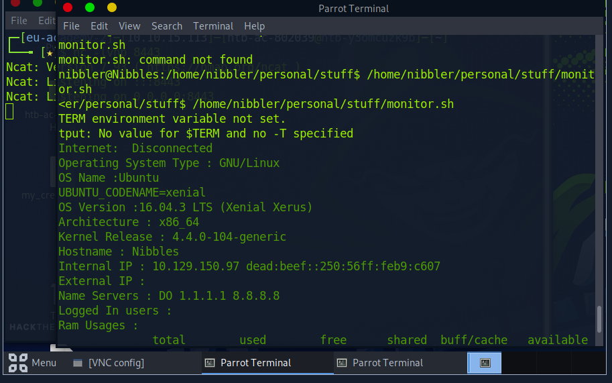Open the File menu in the front terminal
612x383 pixels.
click(x=71, y=26)
